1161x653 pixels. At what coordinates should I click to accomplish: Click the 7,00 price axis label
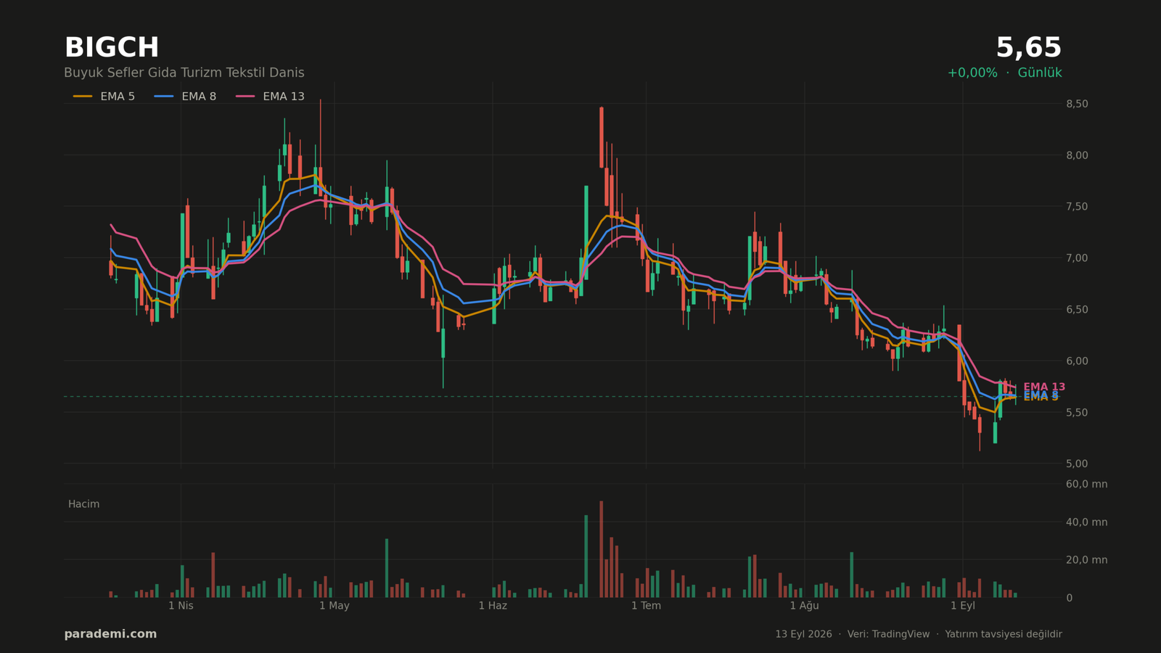click(1077, 258)
